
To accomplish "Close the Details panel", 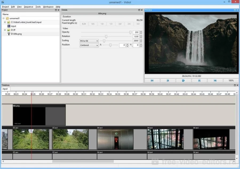I will tap(142, 10).
